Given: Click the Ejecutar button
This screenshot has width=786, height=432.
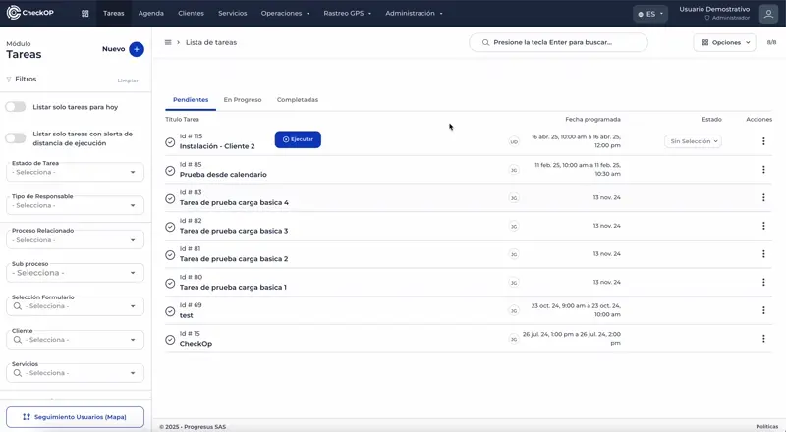Looking at the screenshot, I should point(298,139).
